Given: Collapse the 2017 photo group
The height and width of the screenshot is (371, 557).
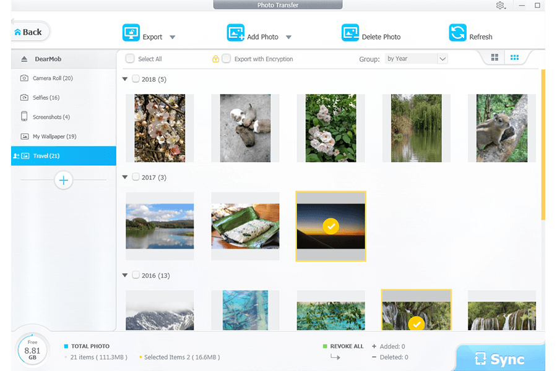Looking at the screenshot, I should pyautogui.click(x=126, y=177).
